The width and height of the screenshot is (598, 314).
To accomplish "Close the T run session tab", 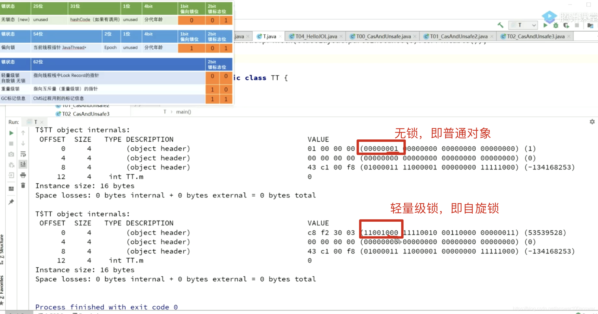I will [x=42, y=122].
